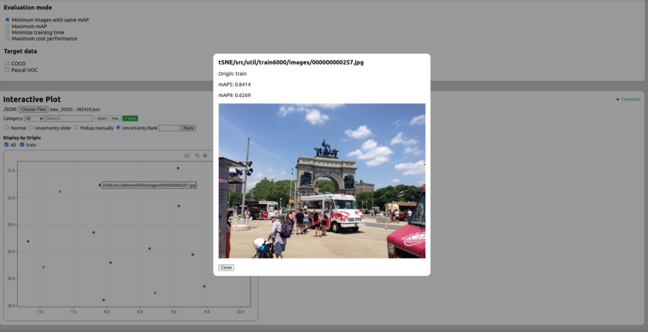Select Maximum mAP evaluation mode
Viewport: 648px width, 332px height.
coord(7,26)
